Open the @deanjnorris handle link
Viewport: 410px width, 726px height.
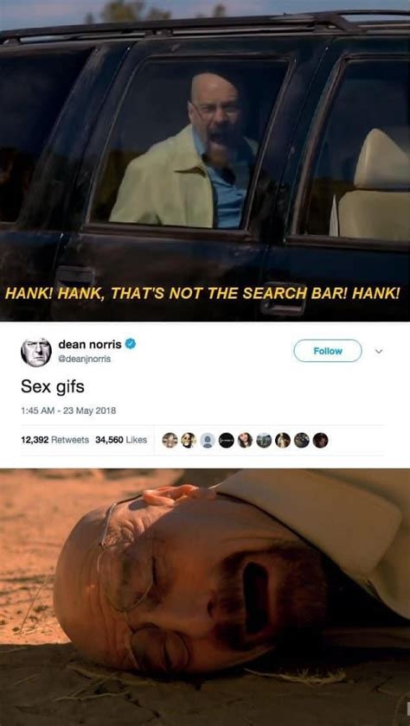(84, 359)
